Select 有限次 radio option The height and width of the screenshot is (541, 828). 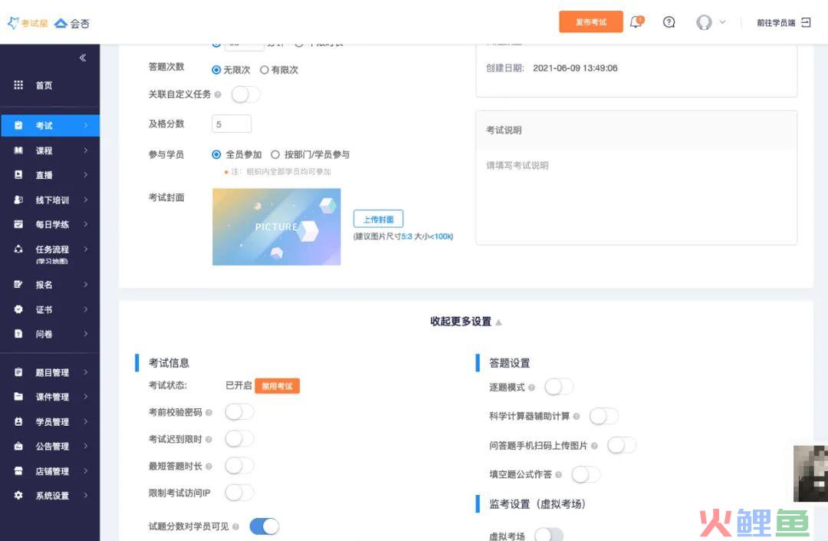pos(264,70)
